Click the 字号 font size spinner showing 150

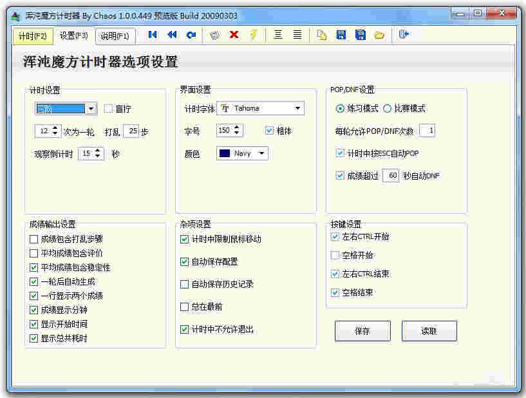(x=229, y=130)
